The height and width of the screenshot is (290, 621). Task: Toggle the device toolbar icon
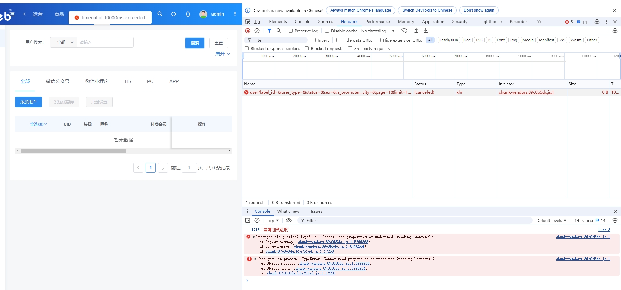pos(257,22)
